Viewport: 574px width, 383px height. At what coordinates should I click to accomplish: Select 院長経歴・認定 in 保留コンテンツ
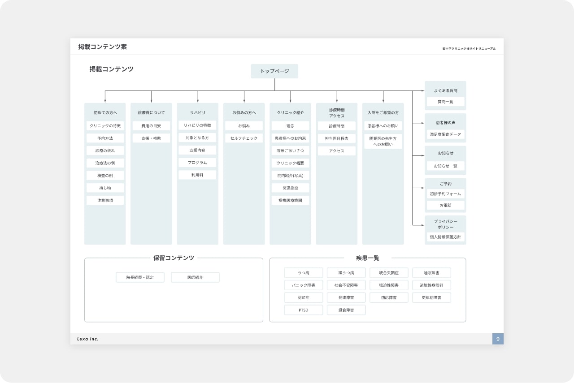click(x=140, y=277)
